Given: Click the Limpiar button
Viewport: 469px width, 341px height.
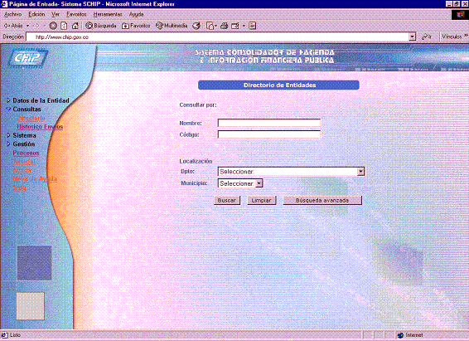Looking at the screenshot, I should pyautogui.click(x=261, y=200).
